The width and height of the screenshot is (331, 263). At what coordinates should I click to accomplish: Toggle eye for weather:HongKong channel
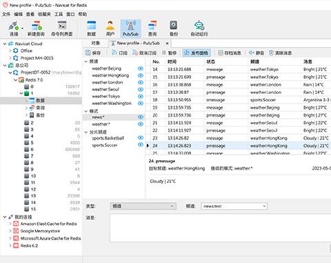(x=141, y=75)
